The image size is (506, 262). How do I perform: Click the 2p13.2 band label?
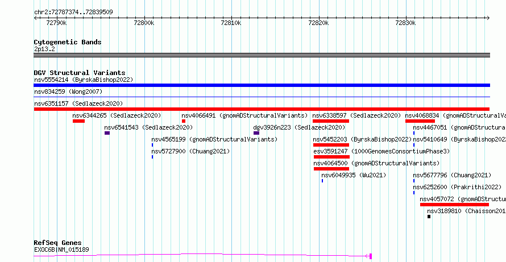(x=44, y=49)
